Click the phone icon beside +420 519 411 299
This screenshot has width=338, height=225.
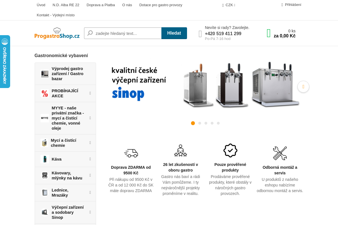click(x=200, y=34)
